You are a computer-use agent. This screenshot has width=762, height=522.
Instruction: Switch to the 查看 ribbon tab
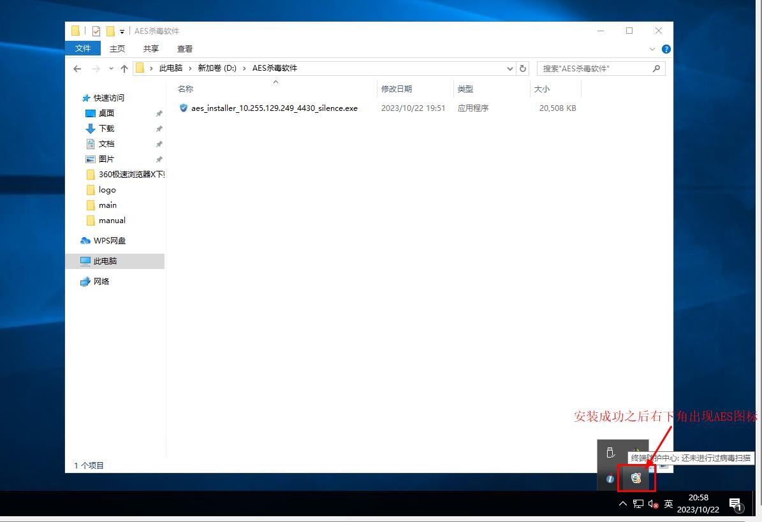pyautogui.click(x=185, y=48)
